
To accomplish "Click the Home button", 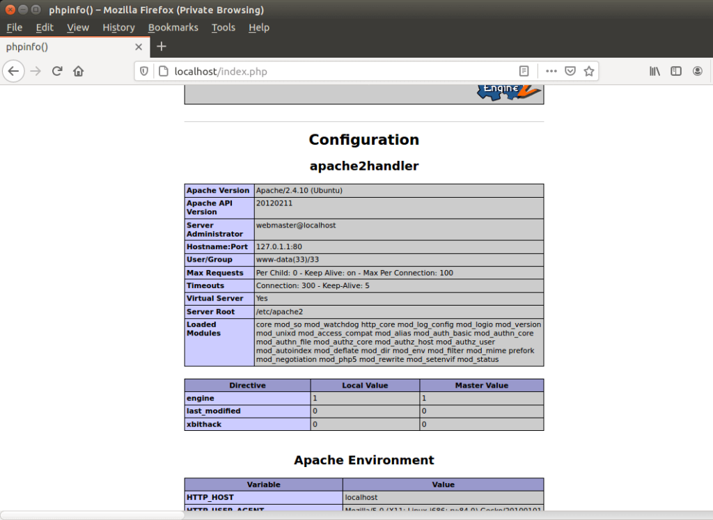I will 77,71.
